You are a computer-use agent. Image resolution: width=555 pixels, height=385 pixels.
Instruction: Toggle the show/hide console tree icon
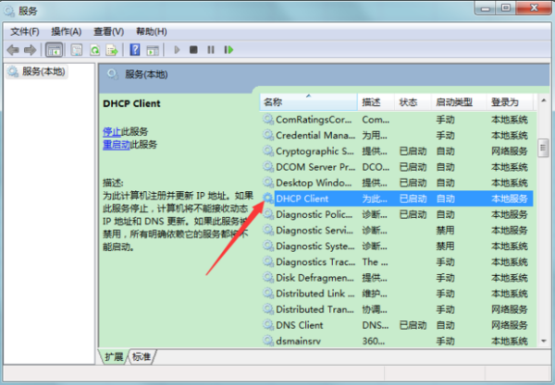[x=54, y=49]
